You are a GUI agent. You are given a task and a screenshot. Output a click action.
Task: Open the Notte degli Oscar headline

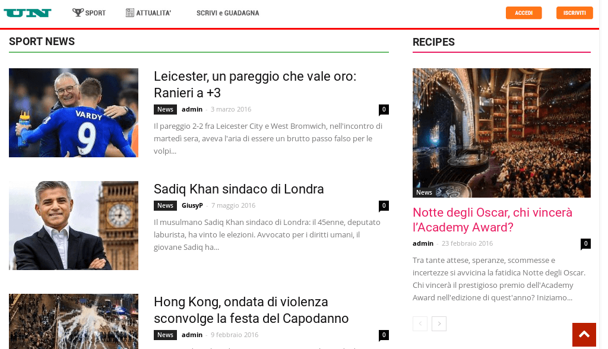[492, 220]
